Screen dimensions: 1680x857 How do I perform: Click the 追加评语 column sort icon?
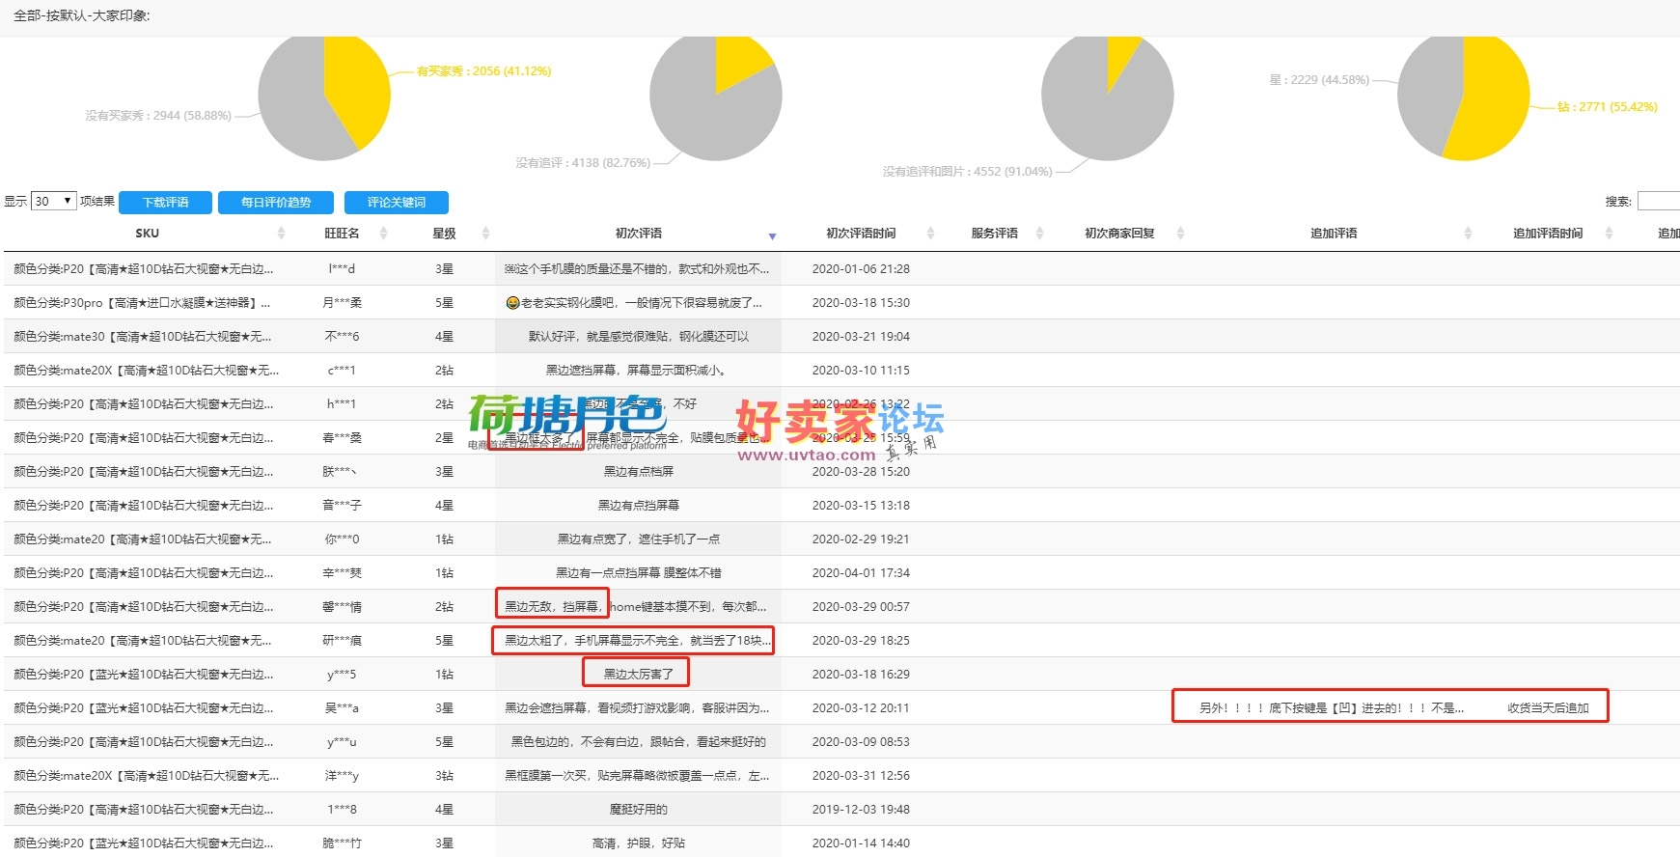tap(1468, 234)
